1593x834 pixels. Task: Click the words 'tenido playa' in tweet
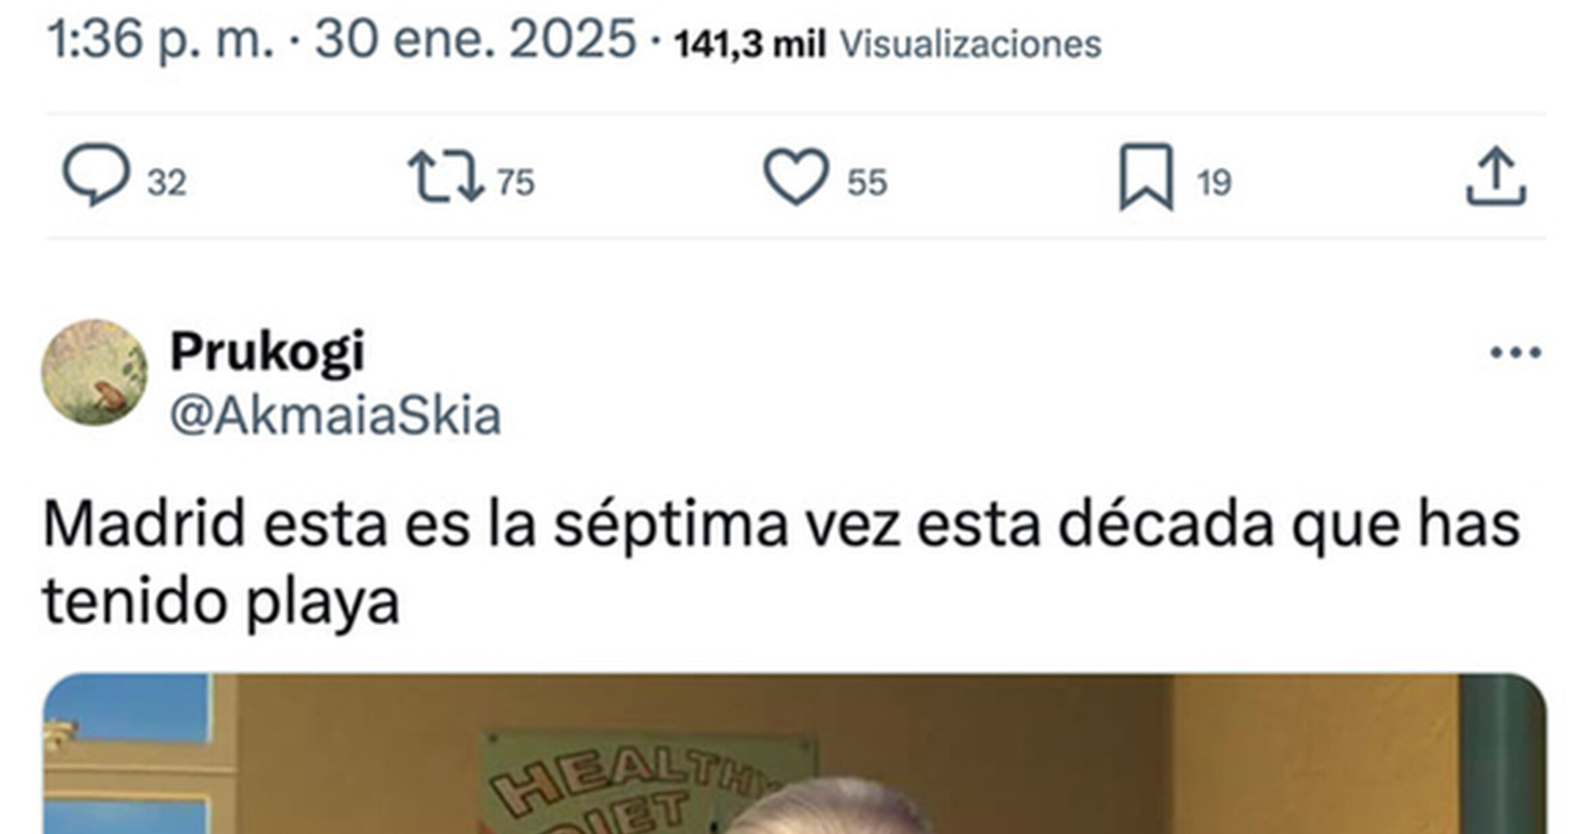pyautogui.click(x=221, y=601)
